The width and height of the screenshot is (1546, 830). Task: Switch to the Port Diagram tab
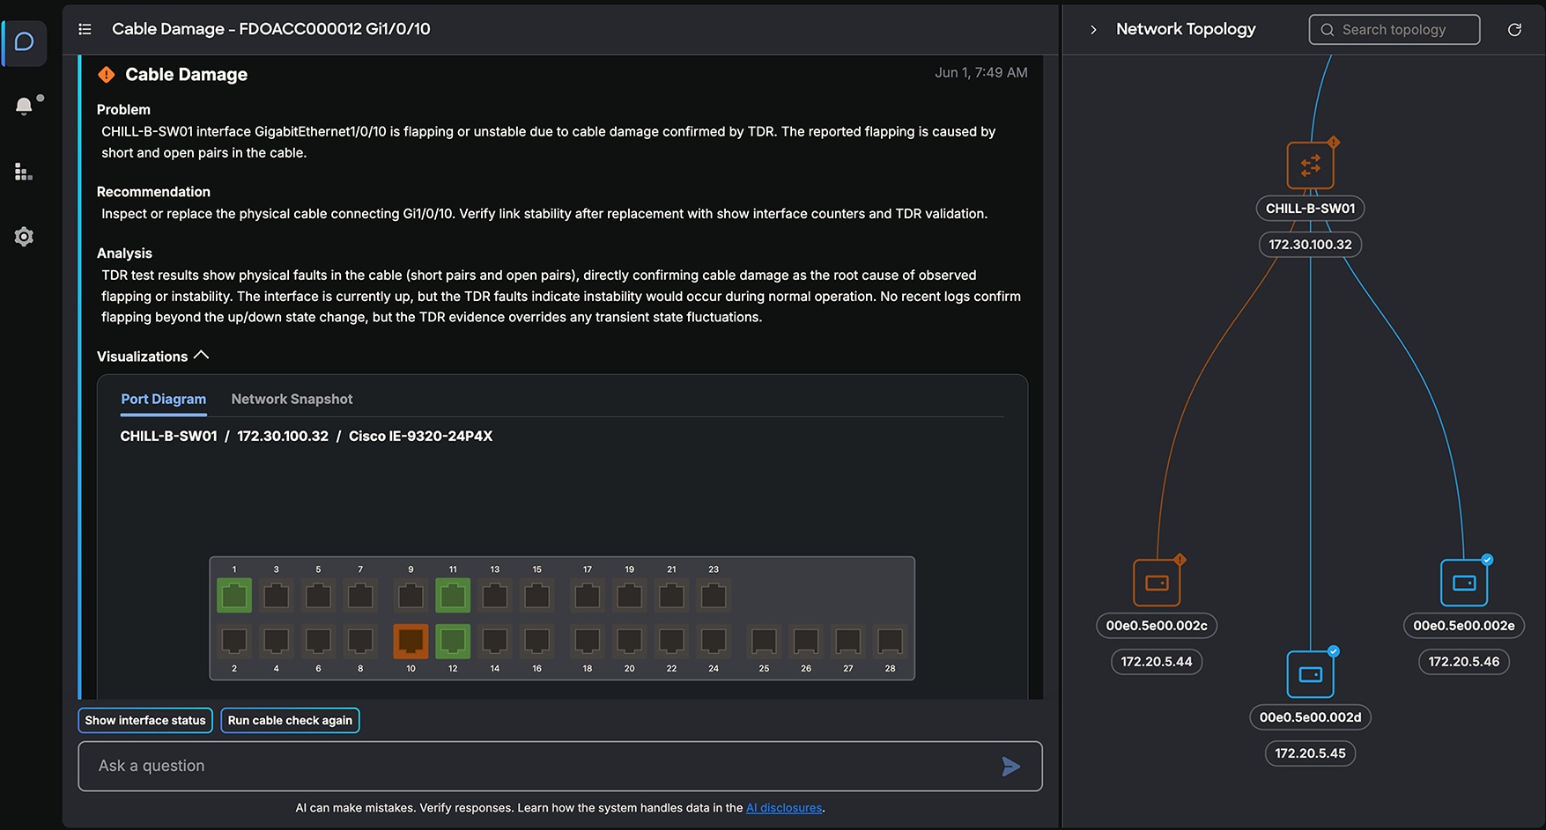pos(164,400)
